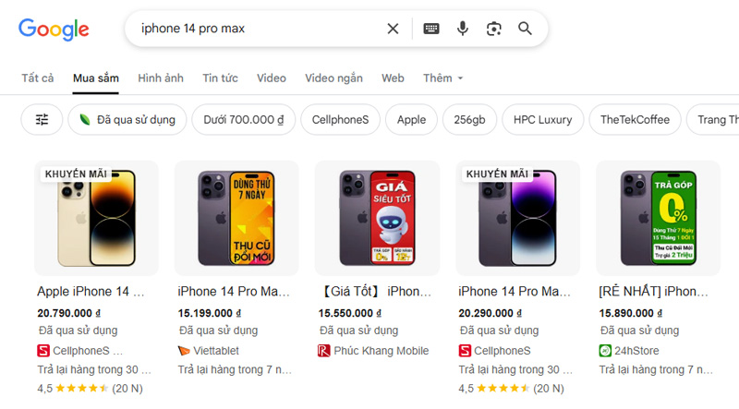Open the 24hStore 'RẺ NHẤT' iPhone listing
Viewport: 739px width, 409px height.
(x=653, y=291)
